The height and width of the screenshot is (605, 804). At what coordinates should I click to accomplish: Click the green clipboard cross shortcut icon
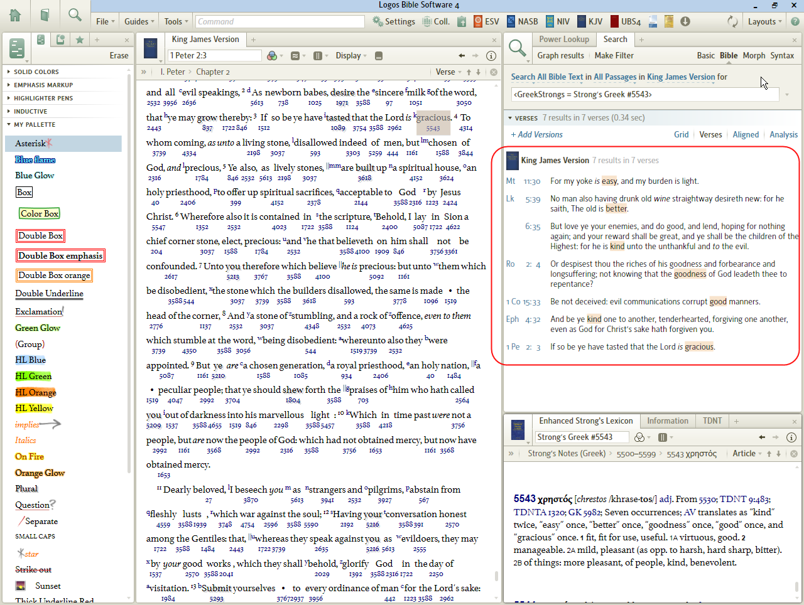[x=462, y=21]
